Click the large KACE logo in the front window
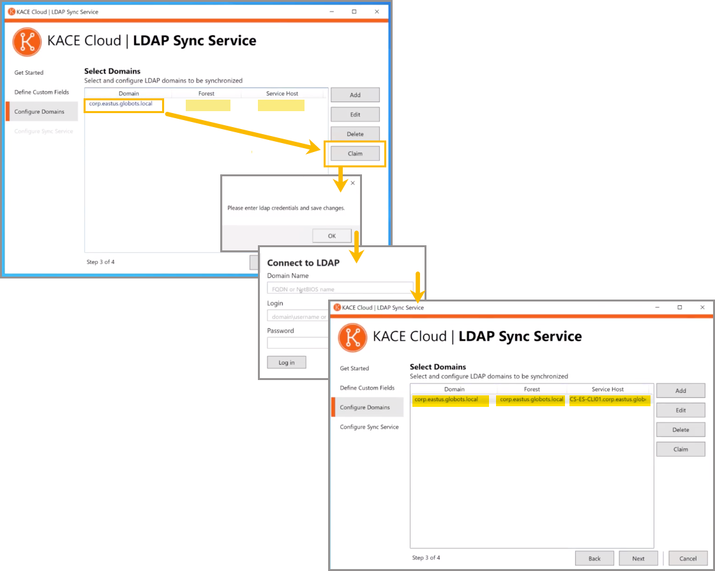Viewport: 715px width, 571px height. 352,337
